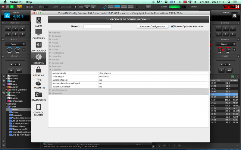Select the automixRepeat option row
This screenshot has width=241, height=150.
130,80
